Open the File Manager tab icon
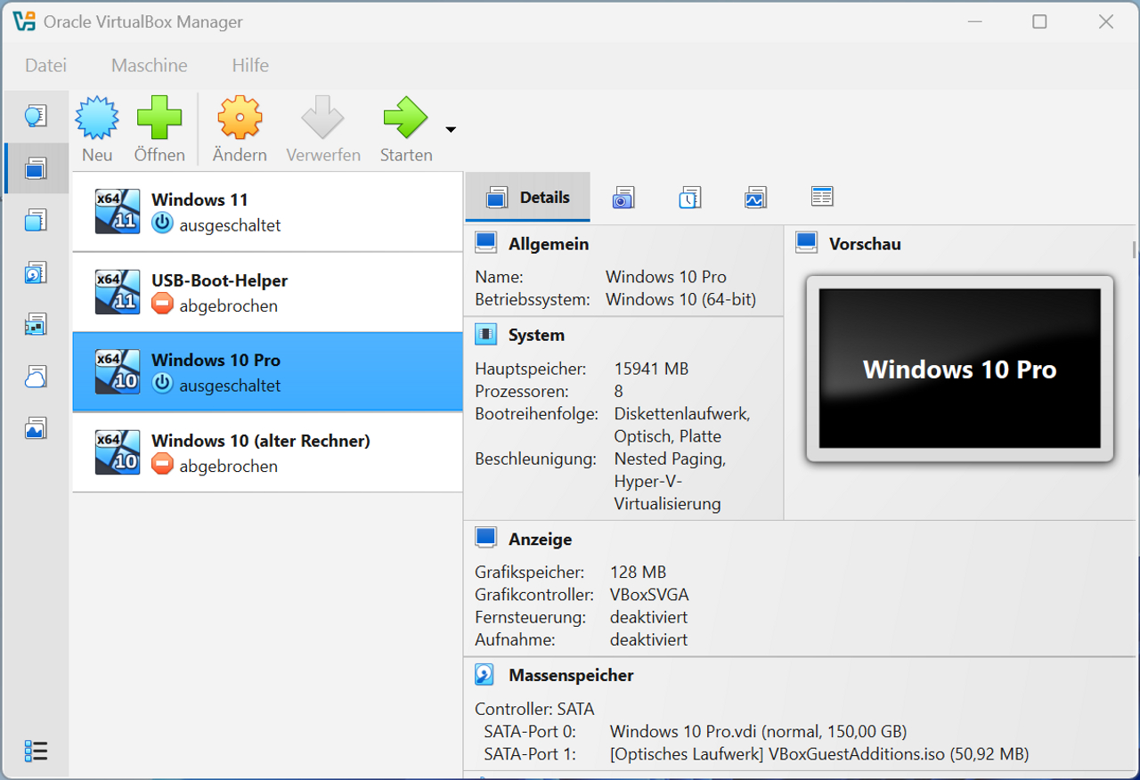The height and width of the screenshot is (780, 1140). click(x=822, y=197)
